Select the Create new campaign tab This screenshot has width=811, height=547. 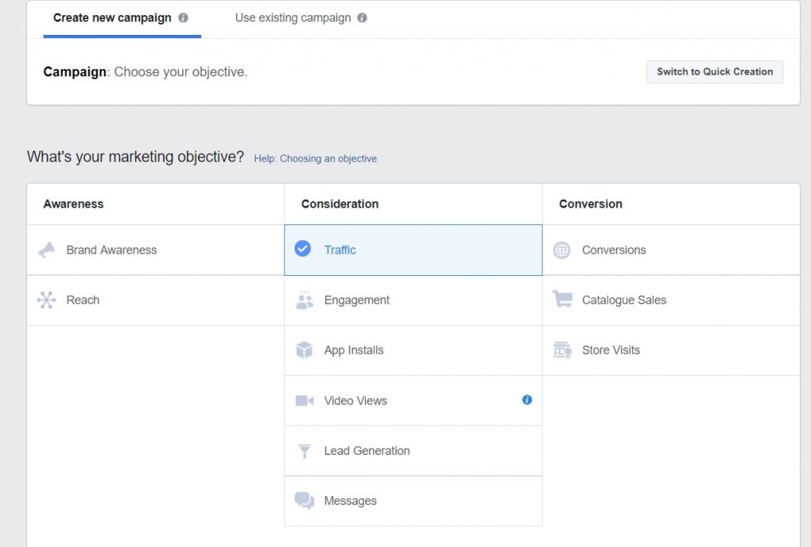[x=111, y=17]
